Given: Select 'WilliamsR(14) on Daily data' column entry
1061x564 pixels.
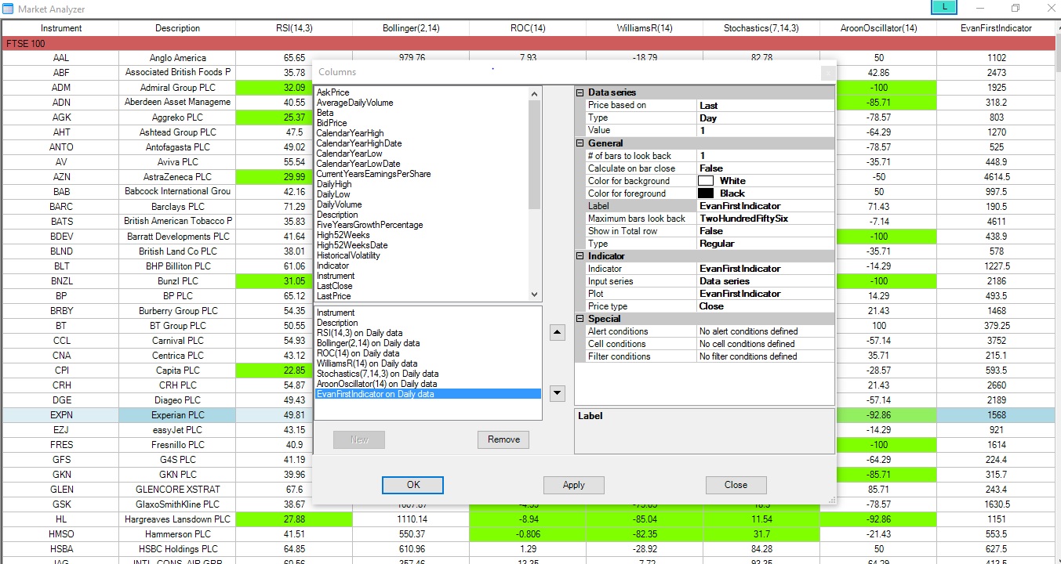Looking at the screenshot, I should (x=428, y=363).
